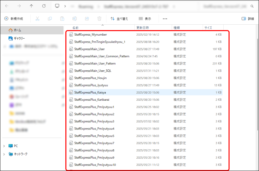
Task: Click the config file icon of StaffExpress_Mynumber
Action: pos(71,35)
